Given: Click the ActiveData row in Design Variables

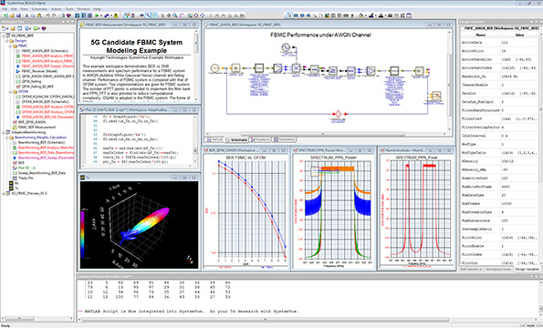Looking at the screenshot, I should pos(499,43).
